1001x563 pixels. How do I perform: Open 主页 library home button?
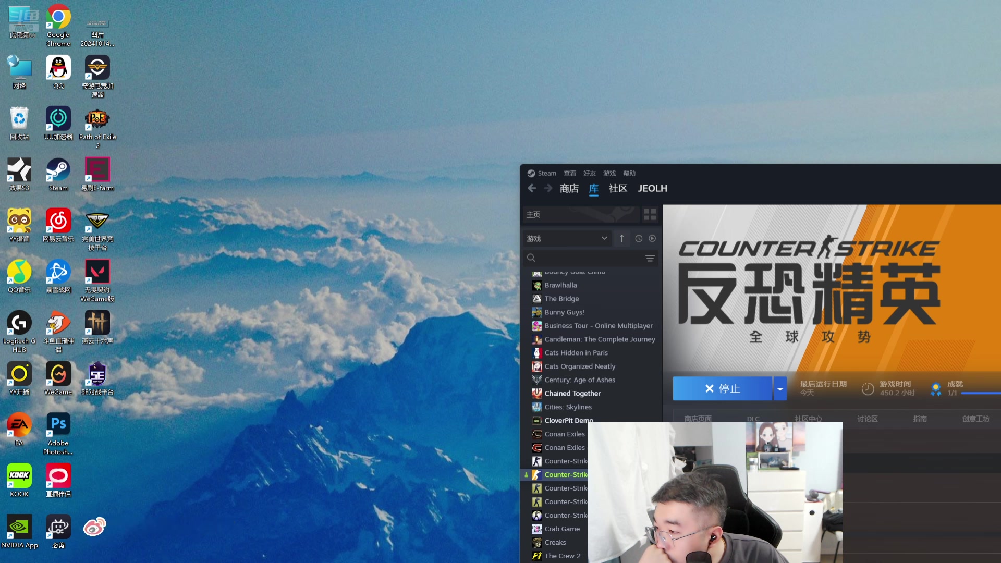click(x=581, y=214)
